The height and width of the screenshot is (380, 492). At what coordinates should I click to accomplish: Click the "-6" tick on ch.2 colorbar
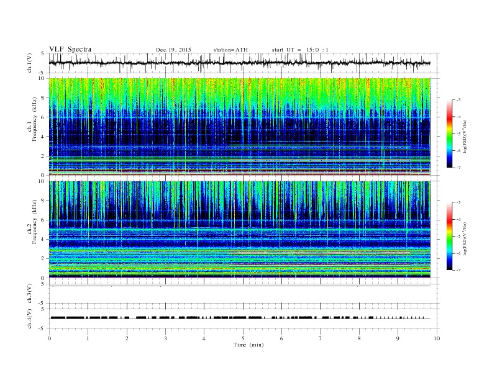click(458, 253)
